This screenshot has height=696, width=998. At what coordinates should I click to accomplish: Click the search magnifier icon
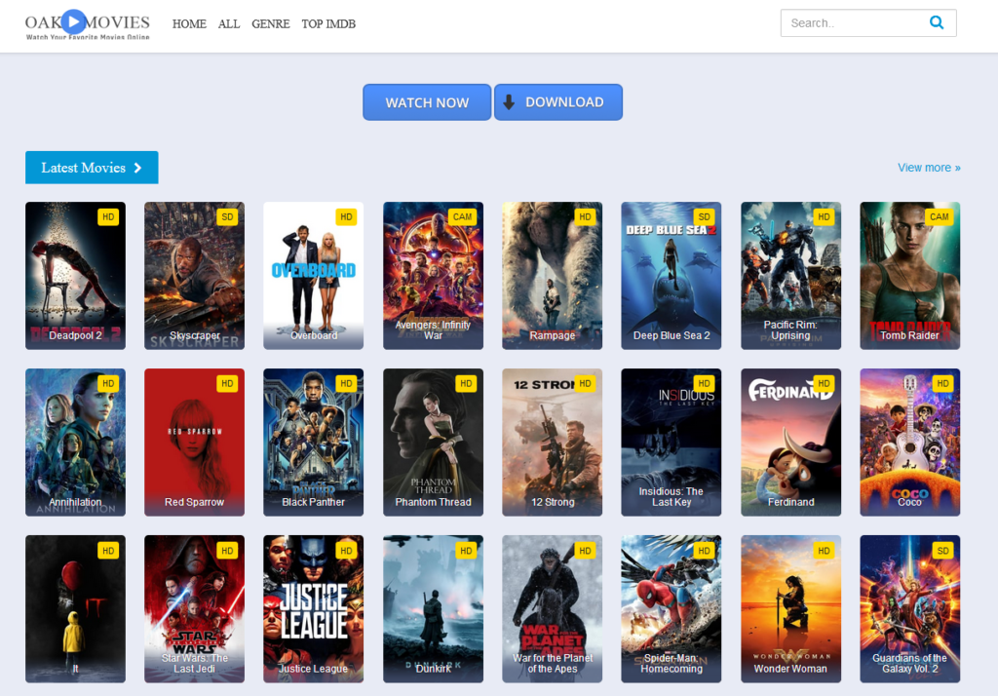(x=937, y=22)
